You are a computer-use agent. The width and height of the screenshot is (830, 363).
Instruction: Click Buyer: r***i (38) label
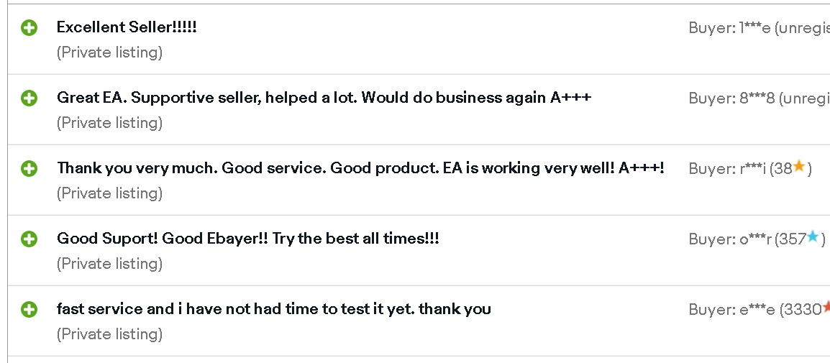pos(750,169)
